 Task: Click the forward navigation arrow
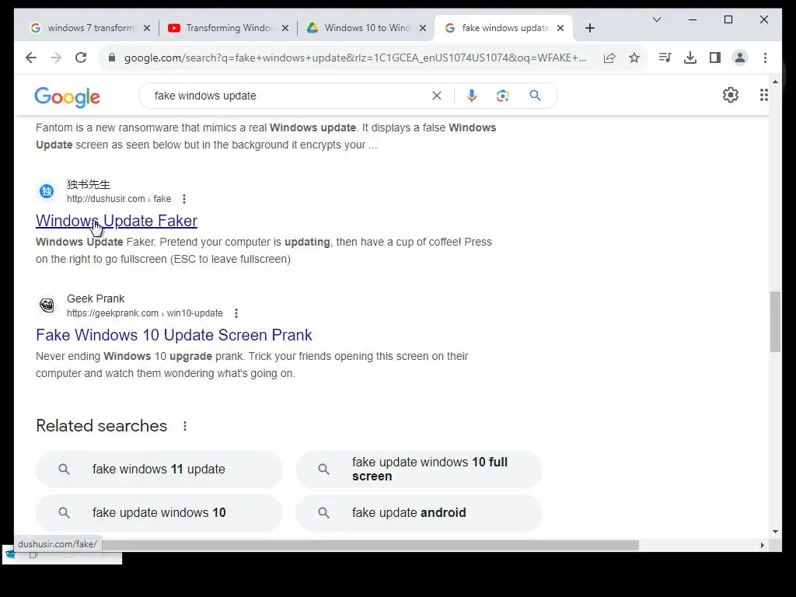pyautogui.click(x=56, y=58)
